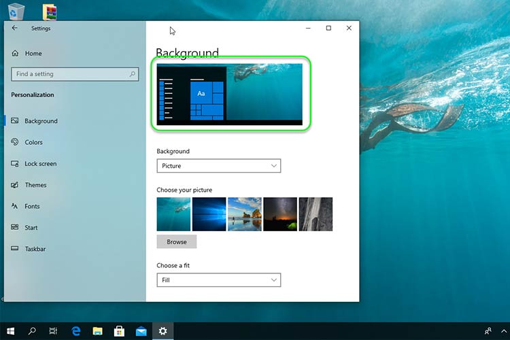Click the Taskbar icon in the sidebar
510x340 pixels.
point(15,249)
